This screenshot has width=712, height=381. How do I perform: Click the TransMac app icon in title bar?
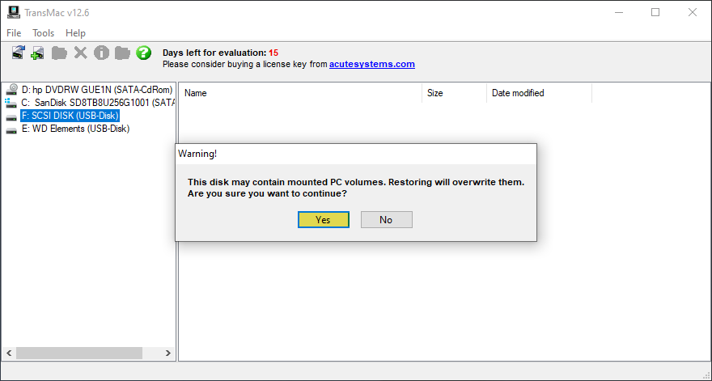point(14,12)
